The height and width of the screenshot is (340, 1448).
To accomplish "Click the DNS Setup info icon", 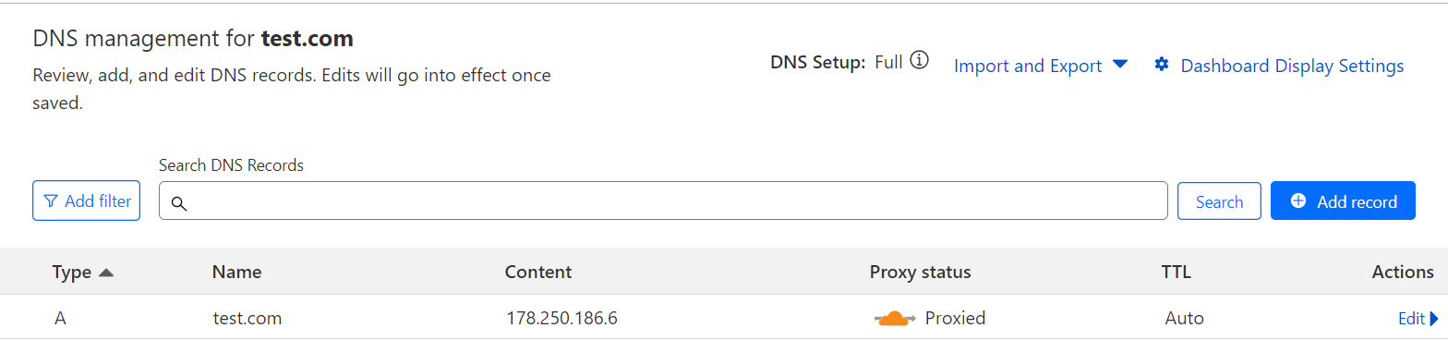I will coord(919,62).
